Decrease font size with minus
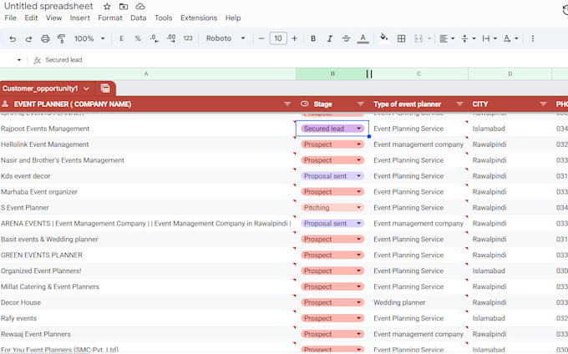 tap(261, 38)
